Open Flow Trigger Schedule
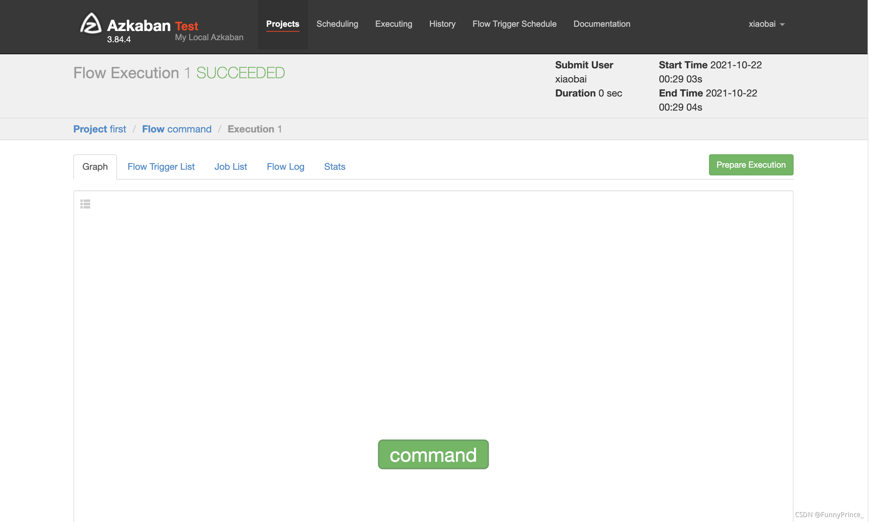The width and height of the screenshot is (869, 522). tap(514, 24)
